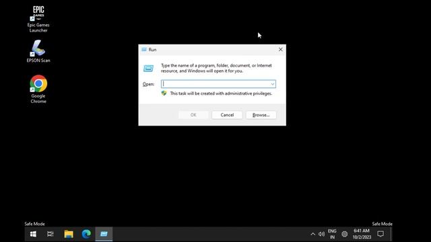Image resolution: width=431 pixels, height=242 pixels.
Task: Click the Show desktop sliver on the taskbar
Action: coord(391,234)
